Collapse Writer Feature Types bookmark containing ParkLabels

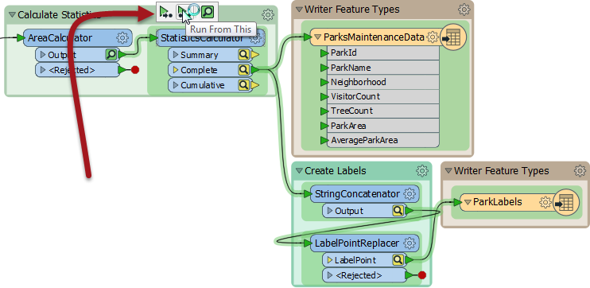[448, 170]
